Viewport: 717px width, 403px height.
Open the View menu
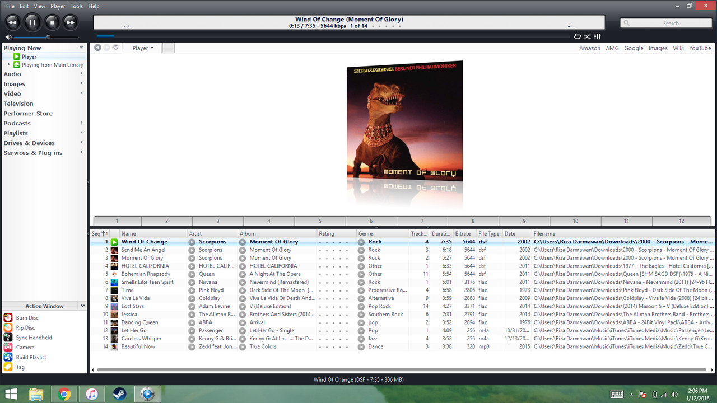[x=39, y=6]
